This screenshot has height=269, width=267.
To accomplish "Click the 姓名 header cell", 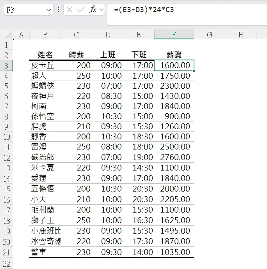I will 45,55.
